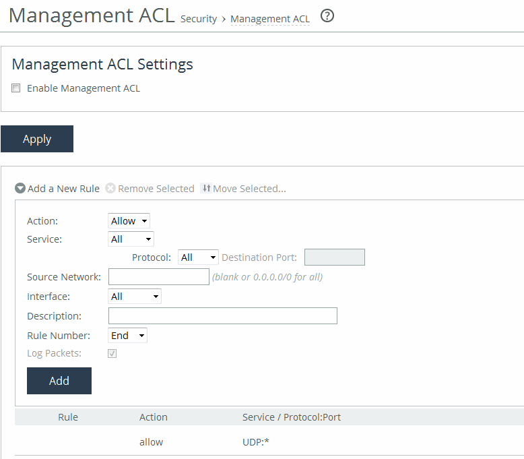This screenshot has width=524, height=459.
Task: Toggle the Log Packets checkbox
Action: [112, 353]
